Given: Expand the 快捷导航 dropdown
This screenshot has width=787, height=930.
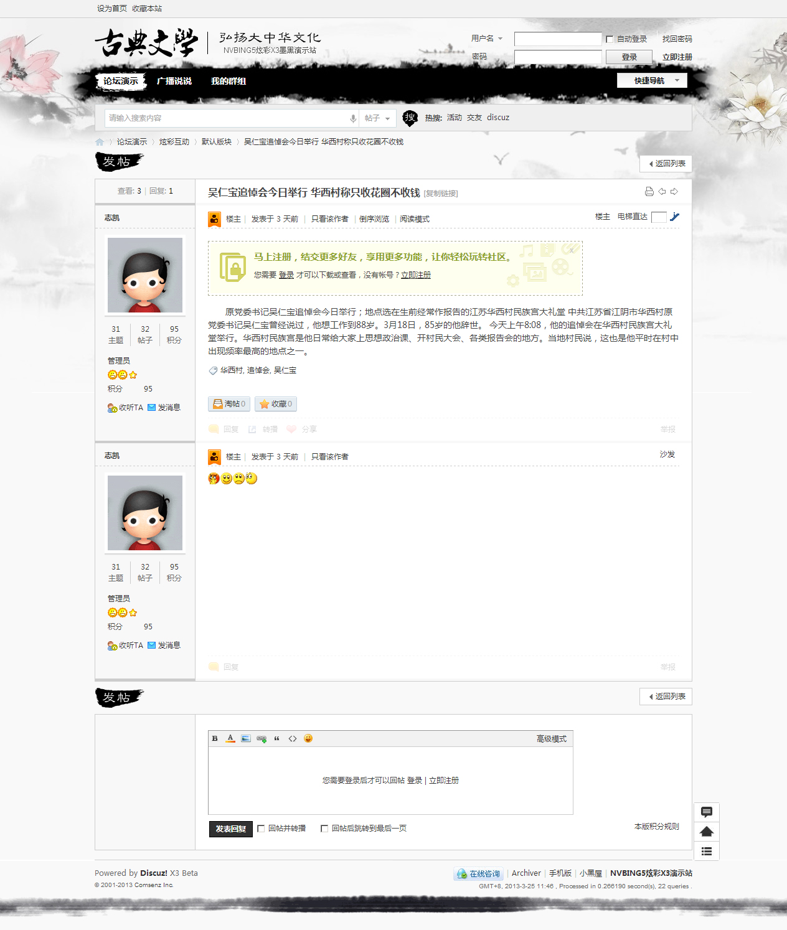Looking at the screenshot, I should coord(652,80).
